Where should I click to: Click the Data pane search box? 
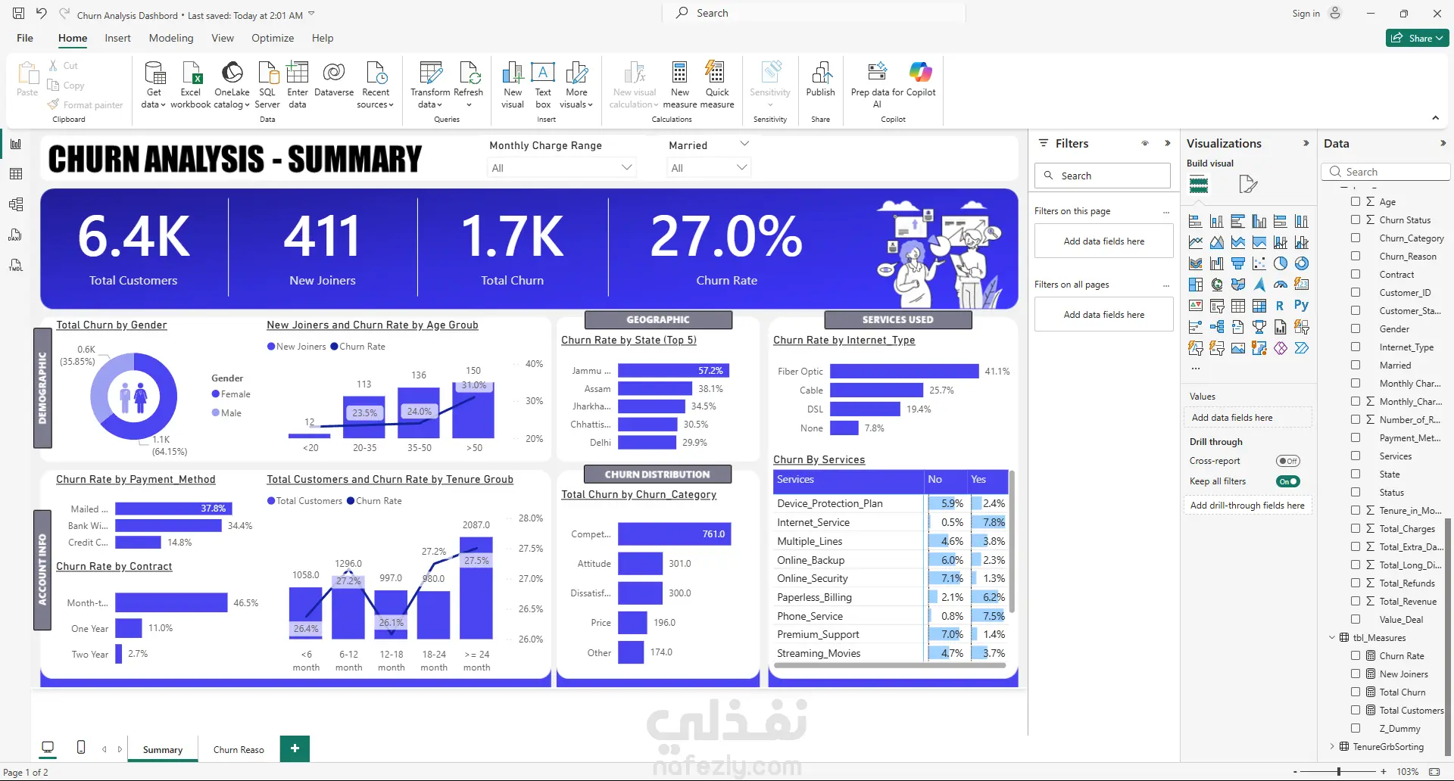pos(1387,172)
